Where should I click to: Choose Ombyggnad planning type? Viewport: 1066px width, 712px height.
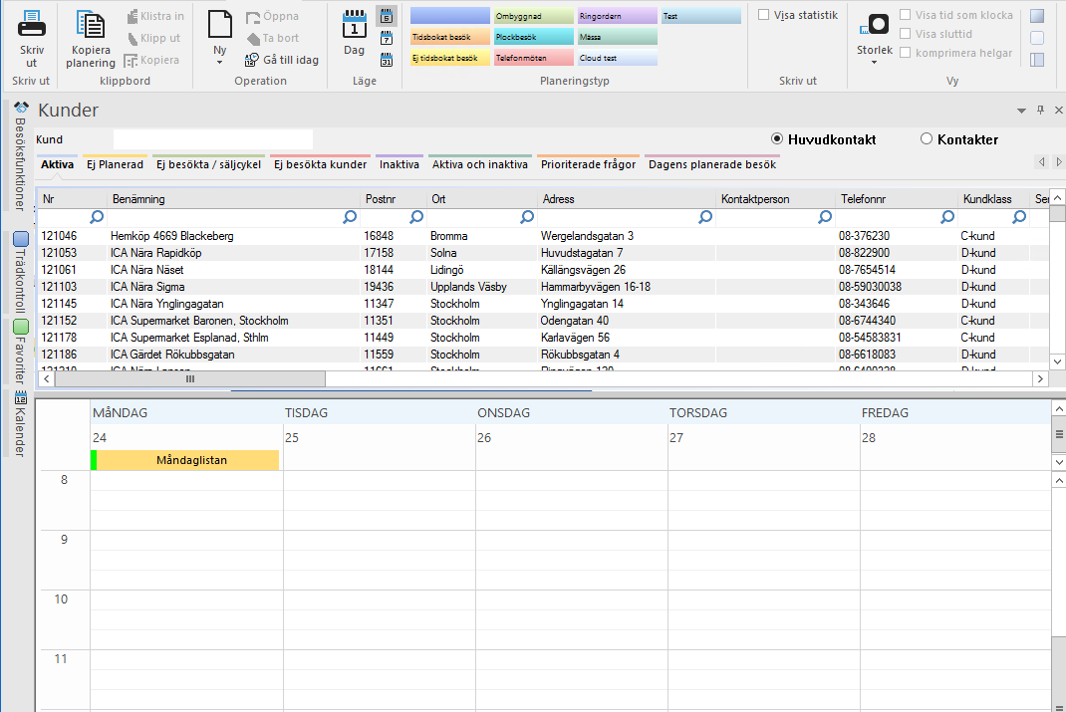click(x=534, y=16)
